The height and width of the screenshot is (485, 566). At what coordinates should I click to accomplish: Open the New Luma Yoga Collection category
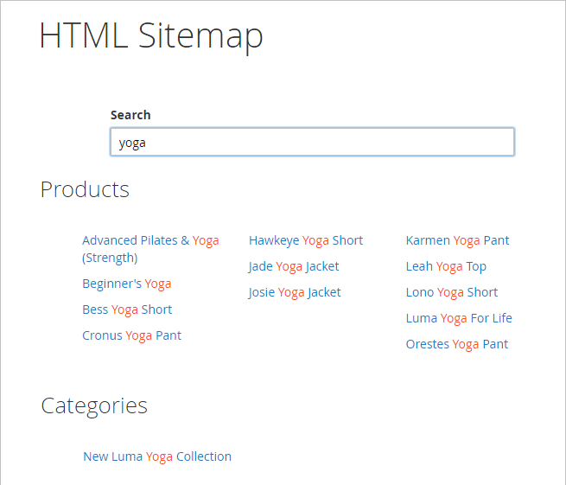point(157,456)
